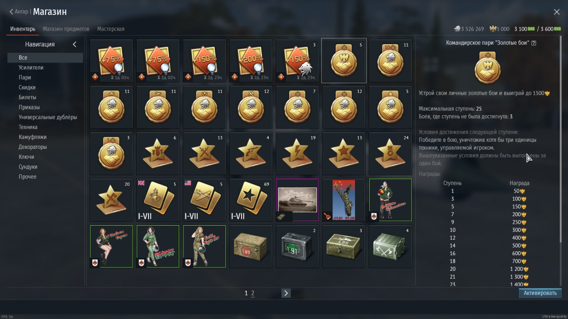Switch to Магазин предметов tab
Image resolution: width=568 pixels, height=319 pixels.
point(66,29)
